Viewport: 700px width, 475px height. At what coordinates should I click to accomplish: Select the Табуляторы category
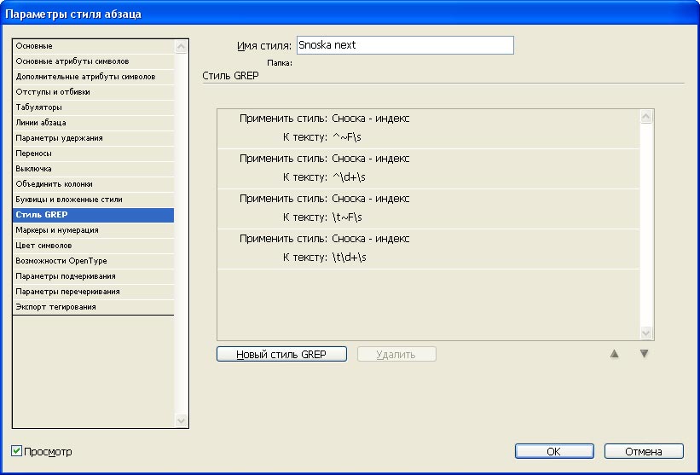pyautogui.click(x=93, y=107)
